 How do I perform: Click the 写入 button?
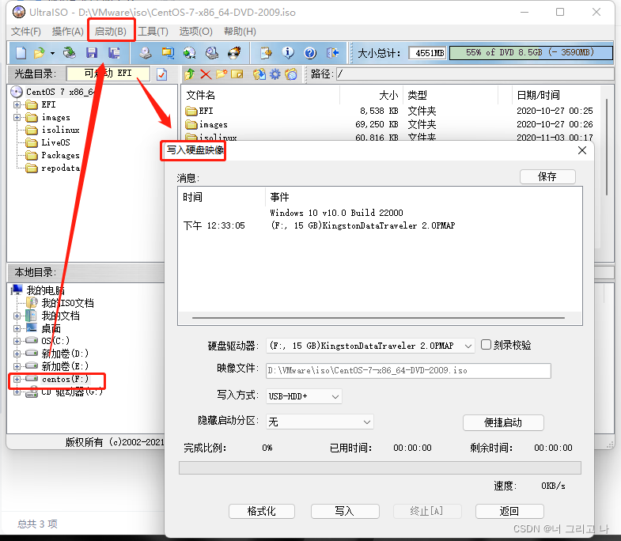345,511
